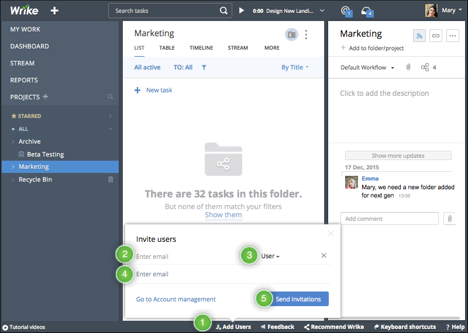Switch to the Table tab
468x333 pixels.
pyautogui.click(x=167, y=48)
